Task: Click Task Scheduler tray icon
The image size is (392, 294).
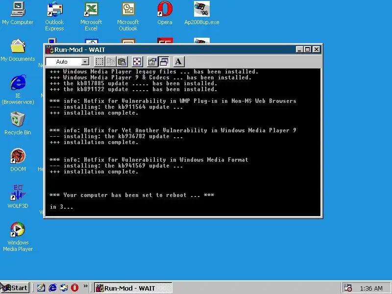Action: point(348,288)
